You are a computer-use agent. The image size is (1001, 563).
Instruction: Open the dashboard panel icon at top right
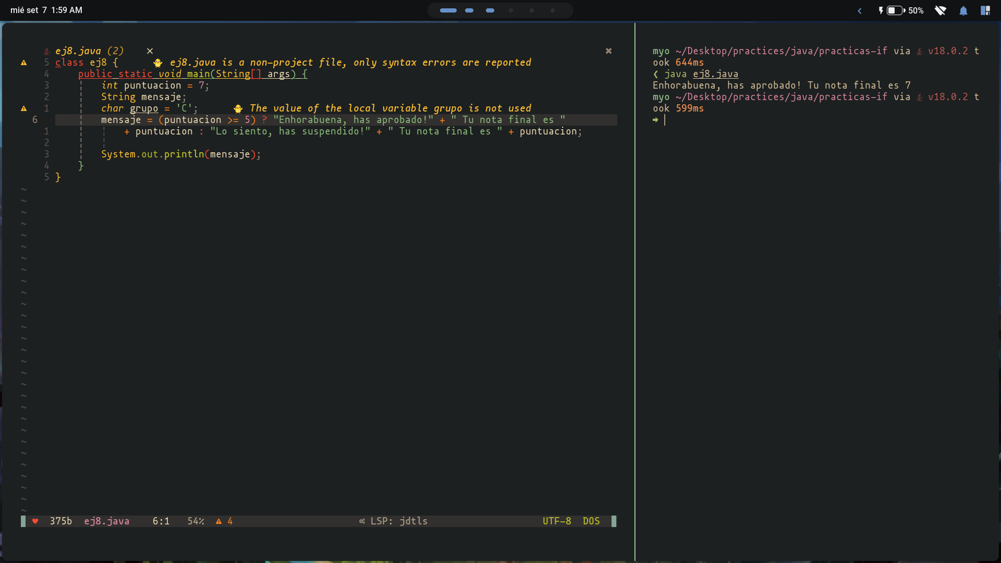coord(985,10)
